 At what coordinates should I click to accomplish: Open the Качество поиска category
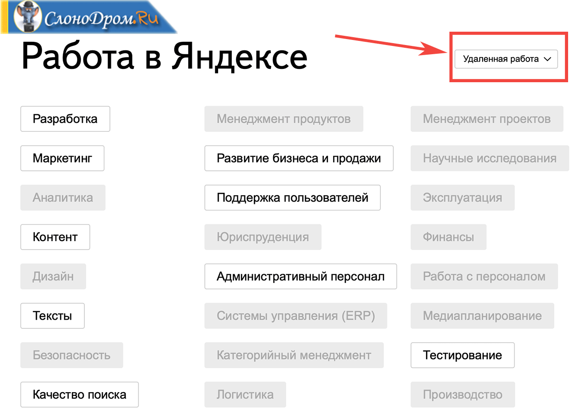pos(80,394)
